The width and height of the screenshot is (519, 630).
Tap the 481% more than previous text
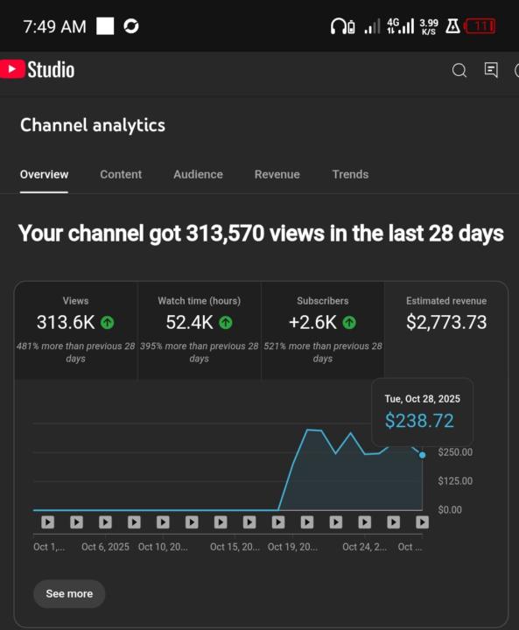75,352
